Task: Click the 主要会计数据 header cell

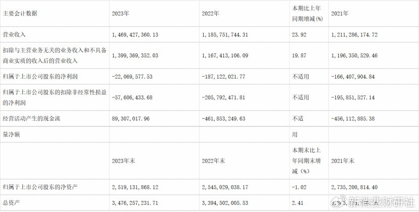Action: coord(20,14)
